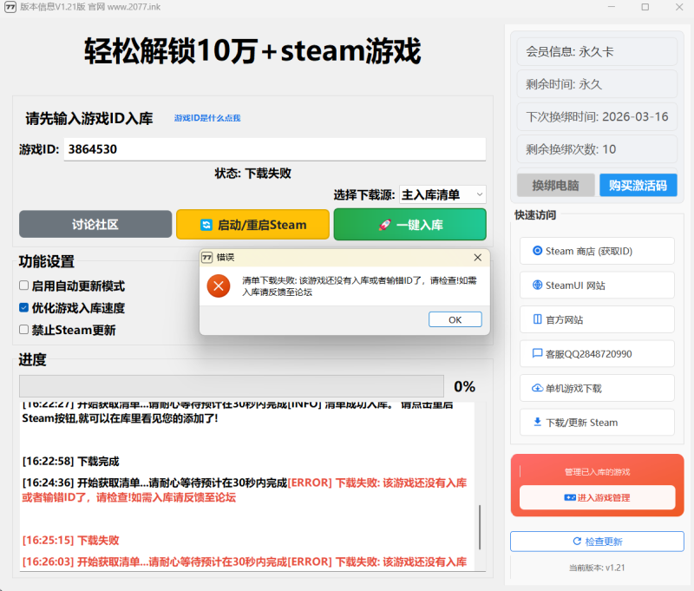Click 检查更新 to check for updates

click(x=596, y=541)
